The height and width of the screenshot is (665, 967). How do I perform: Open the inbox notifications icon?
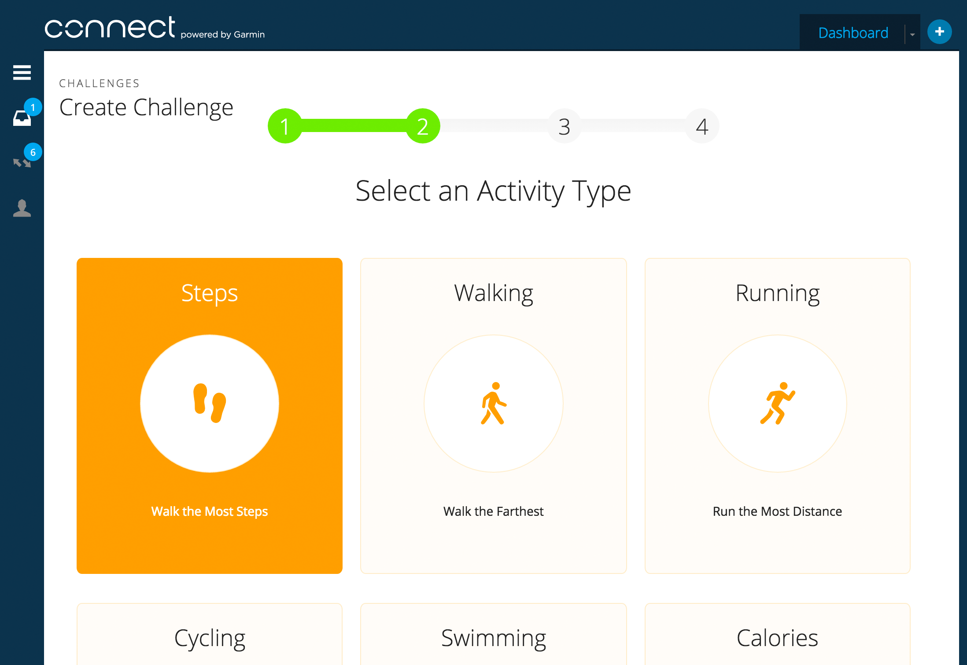click(x=22, y=118)
